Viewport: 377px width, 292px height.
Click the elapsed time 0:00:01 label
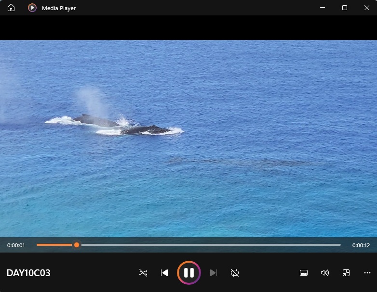(x=16, y=245)
